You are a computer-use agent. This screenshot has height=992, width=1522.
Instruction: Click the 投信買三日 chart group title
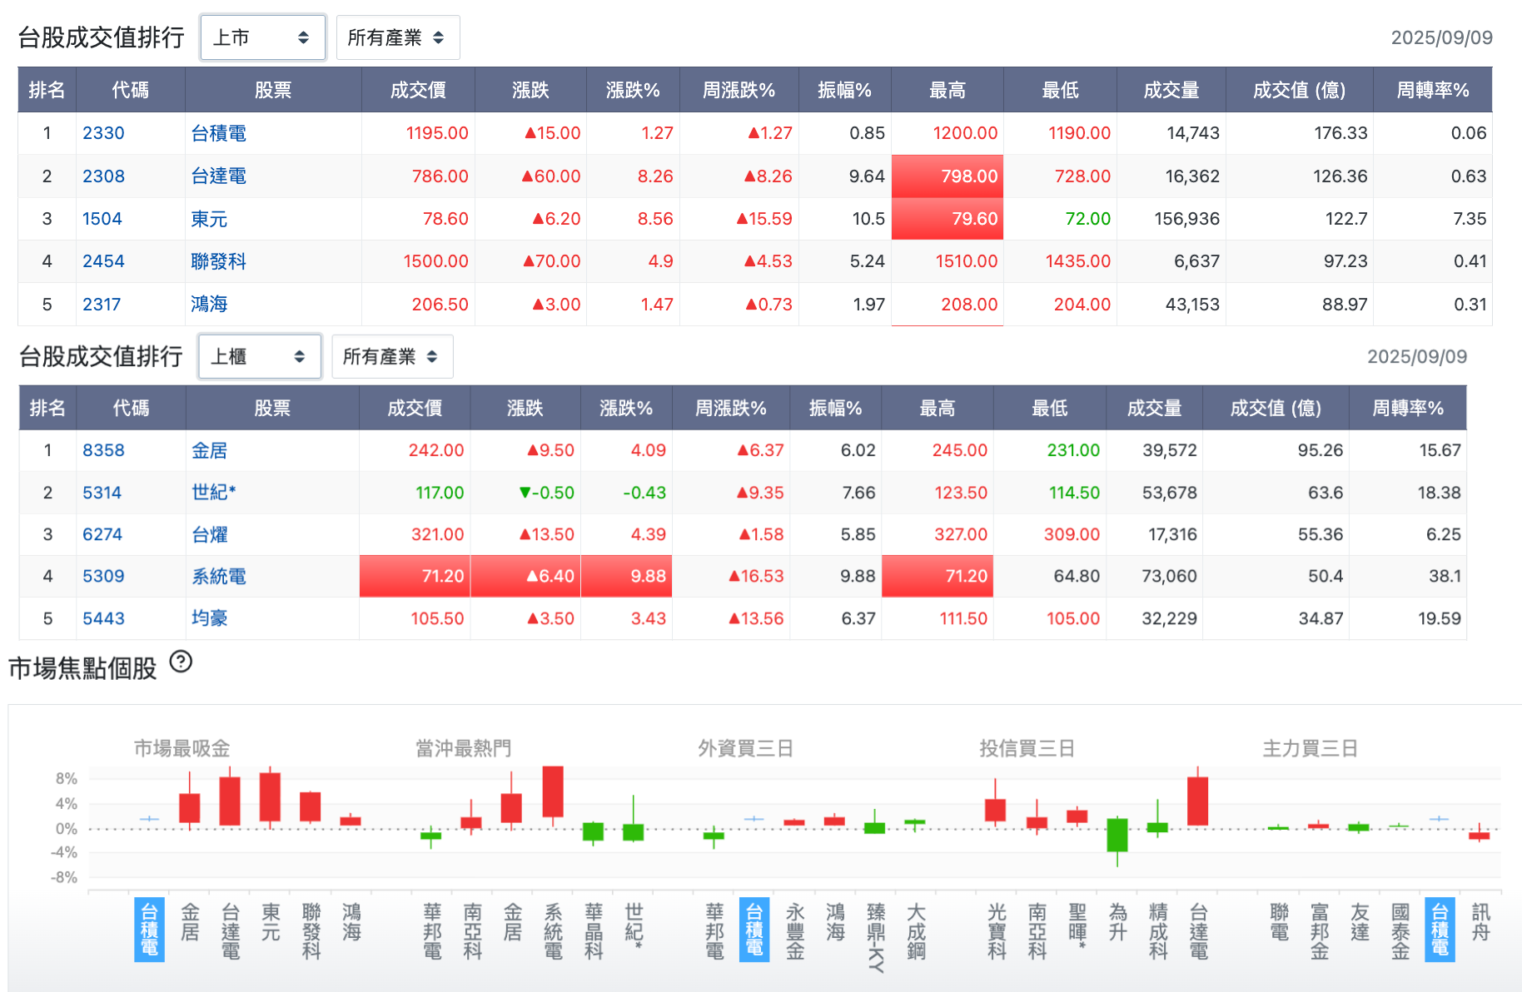tap(1027, 748)
